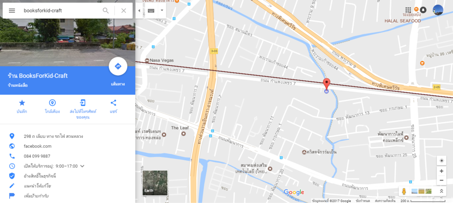Screen dimensions: 453x203
Task: Expand the imagery strip chevrons
Action: [441, 191]
